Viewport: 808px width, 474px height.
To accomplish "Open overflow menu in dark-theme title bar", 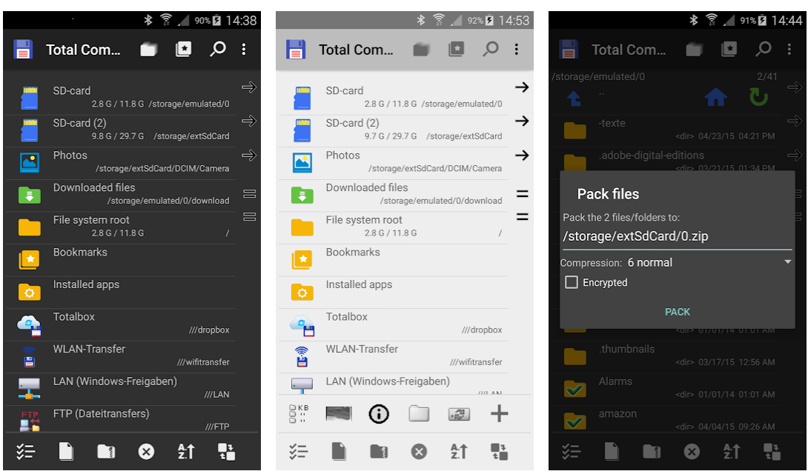I will tap(244, 50).
